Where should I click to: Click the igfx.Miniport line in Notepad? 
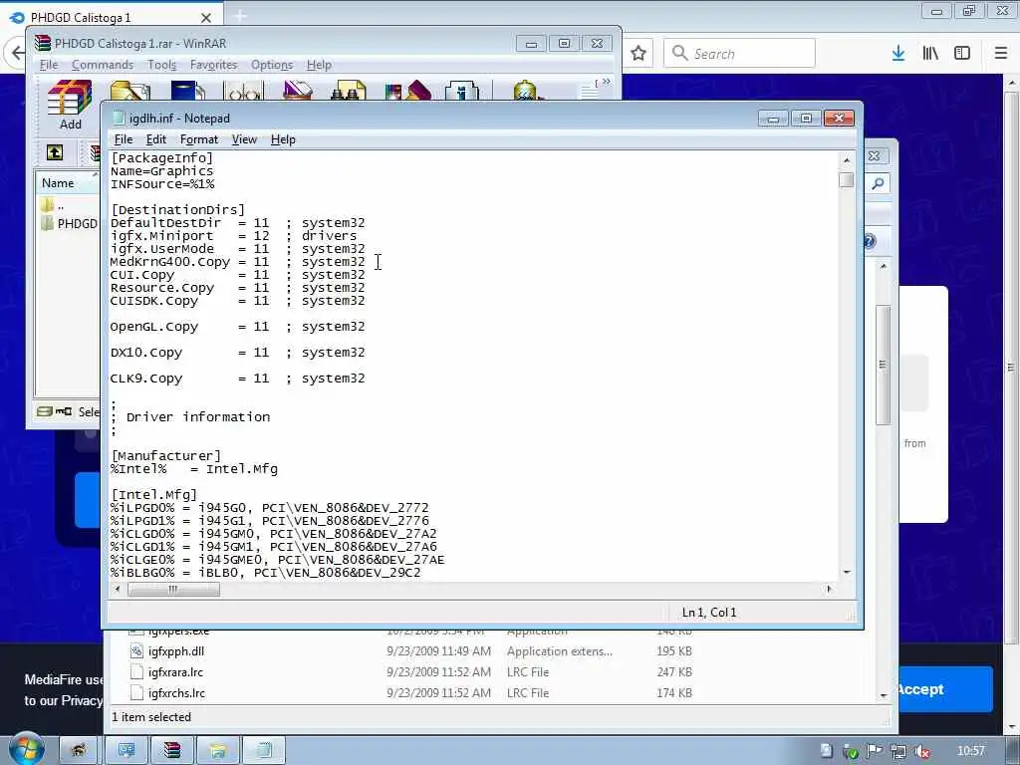(x=233, y=235)
